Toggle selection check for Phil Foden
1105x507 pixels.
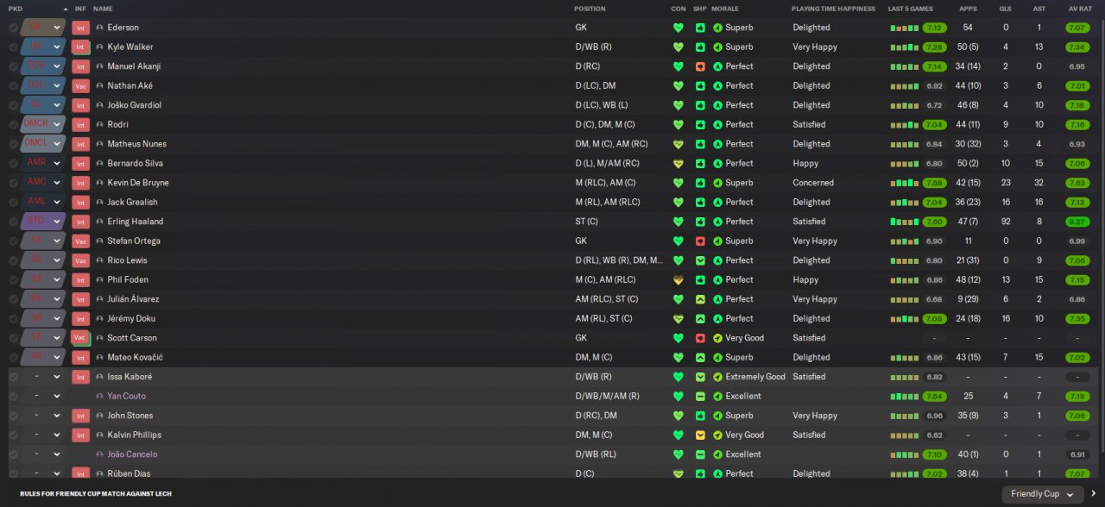tap(13, 280)
